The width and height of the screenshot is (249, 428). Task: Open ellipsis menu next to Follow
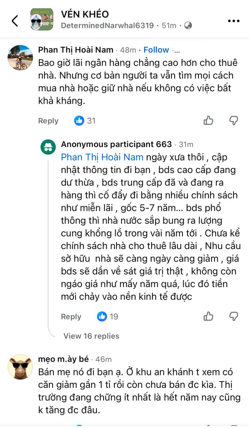tap(176, 50)
